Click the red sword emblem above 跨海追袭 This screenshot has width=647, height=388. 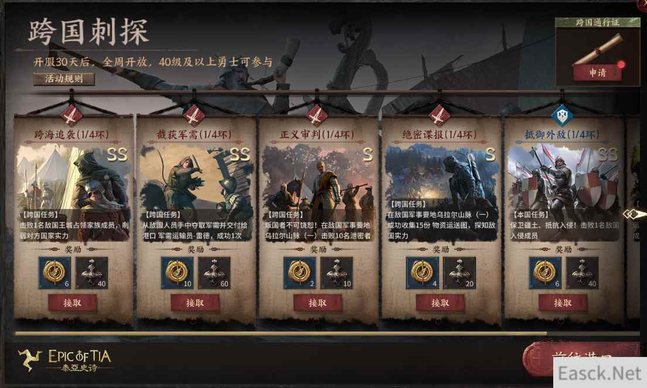(72, 115)
